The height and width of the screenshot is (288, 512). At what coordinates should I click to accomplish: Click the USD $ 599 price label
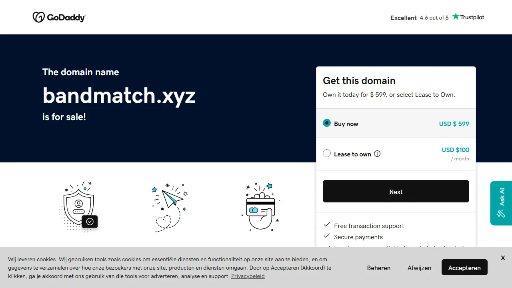click(454, 124)
